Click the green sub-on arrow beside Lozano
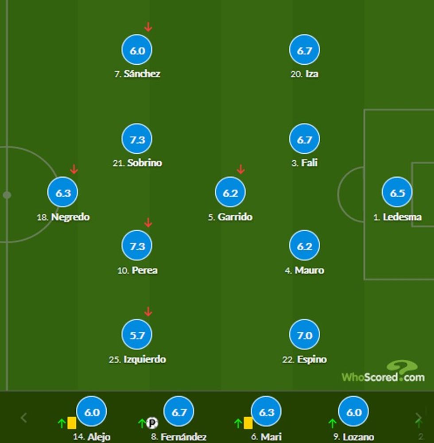Image resolution: width=434 pixels, height=443 pixels. [x=333, y=423]
